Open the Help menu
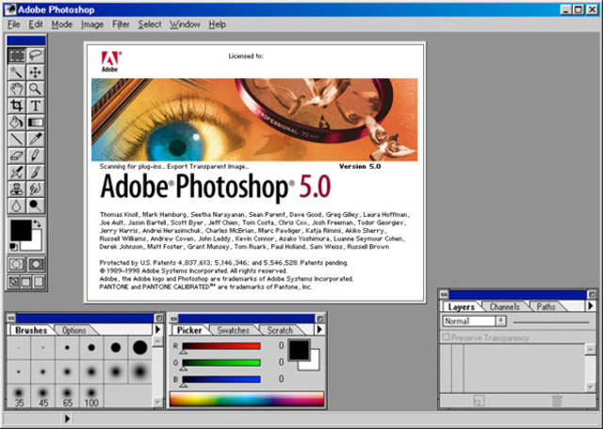Viewport: 603px width, 429px height. [x=218, y=25]
